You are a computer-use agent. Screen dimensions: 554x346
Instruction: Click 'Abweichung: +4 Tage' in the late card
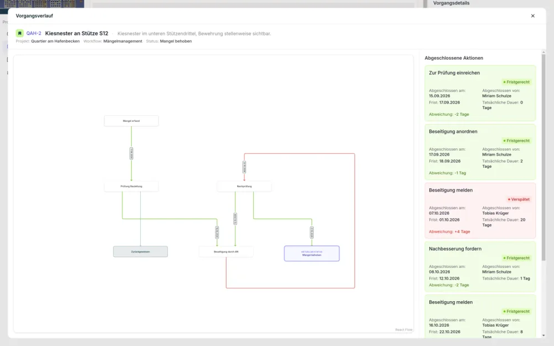[x=449, y=231]
